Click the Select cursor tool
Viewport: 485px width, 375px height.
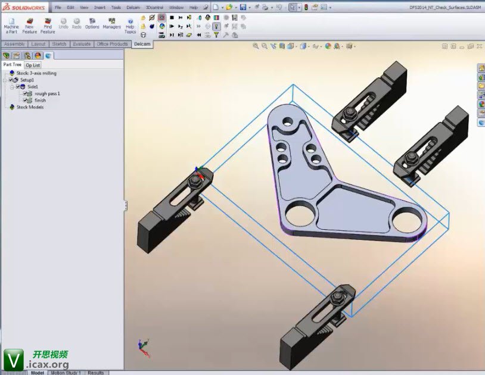293,7
